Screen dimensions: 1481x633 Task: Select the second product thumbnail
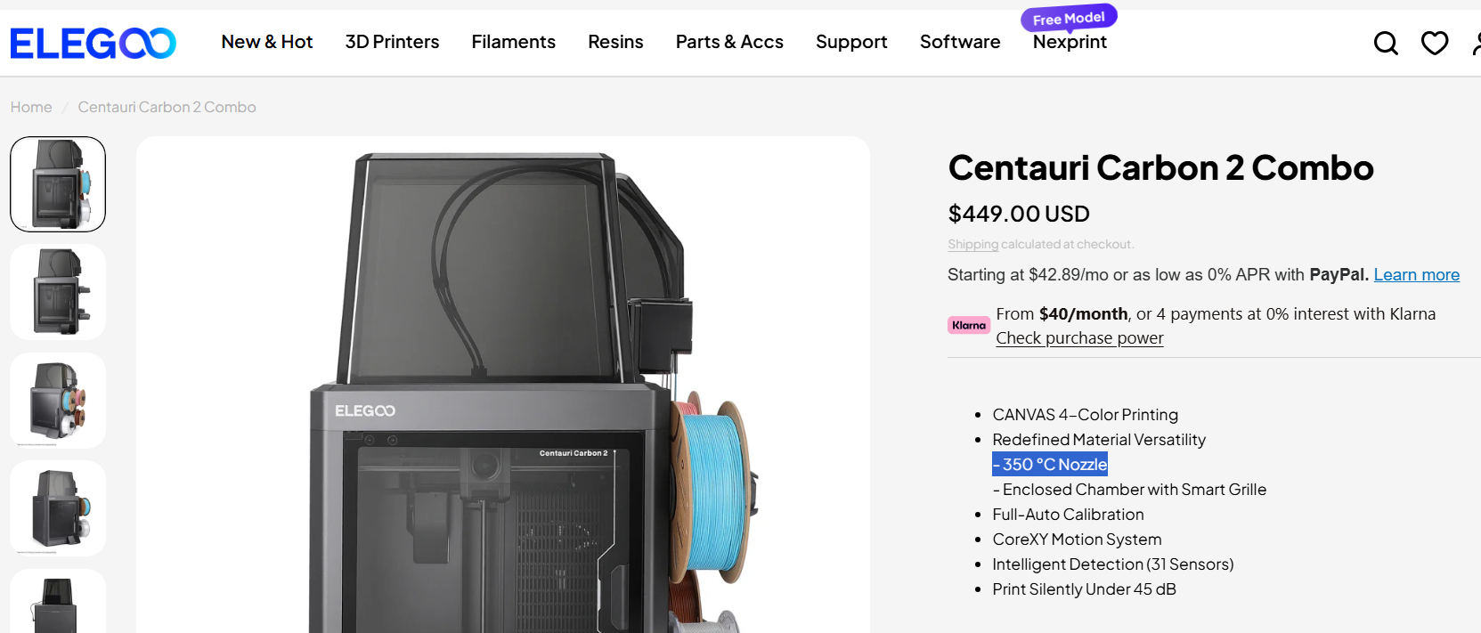click(x=58, y=292)
